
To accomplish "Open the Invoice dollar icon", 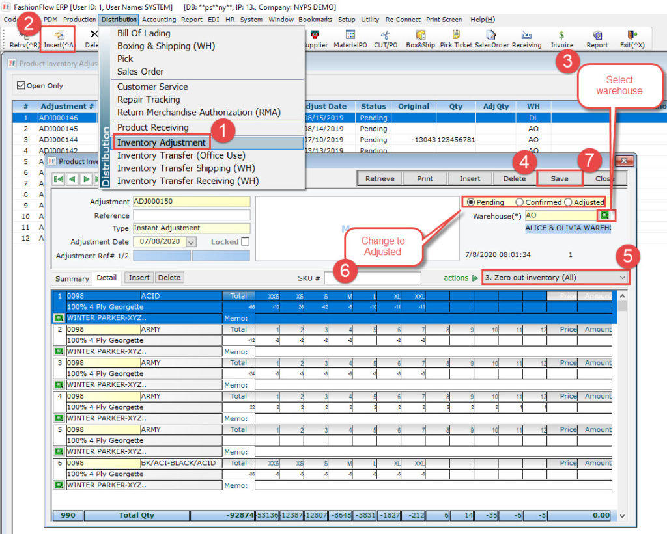I will (x=561, y=38).
